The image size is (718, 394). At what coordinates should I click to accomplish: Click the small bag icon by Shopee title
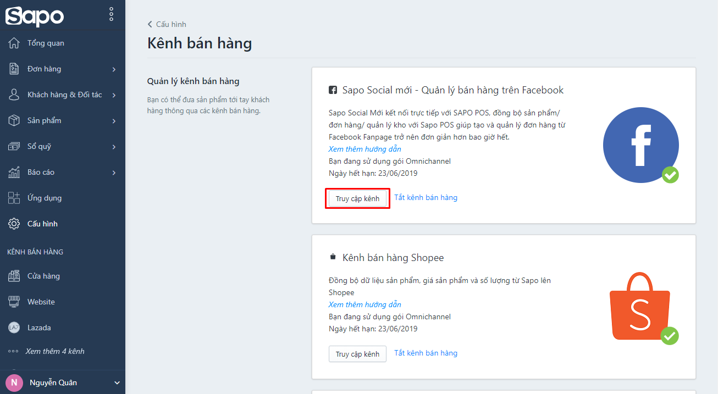click(x=332, y=257)
